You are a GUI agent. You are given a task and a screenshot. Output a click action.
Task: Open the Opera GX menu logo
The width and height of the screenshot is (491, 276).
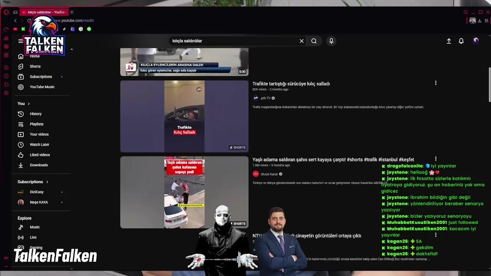coord(6,12)
